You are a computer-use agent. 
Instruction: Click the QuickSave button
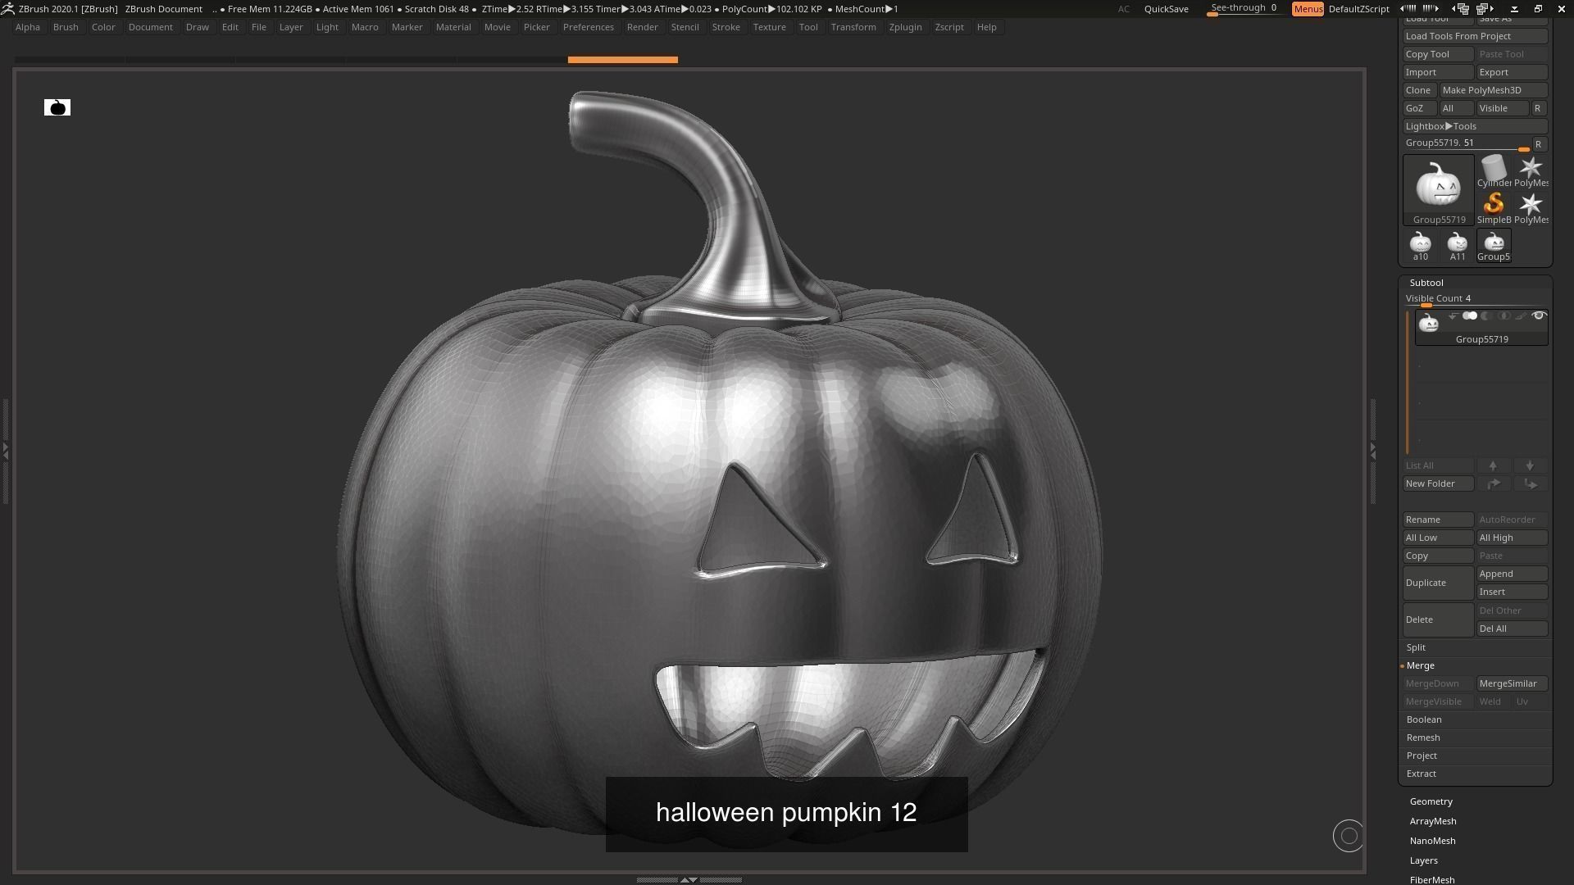(1166, 9)
